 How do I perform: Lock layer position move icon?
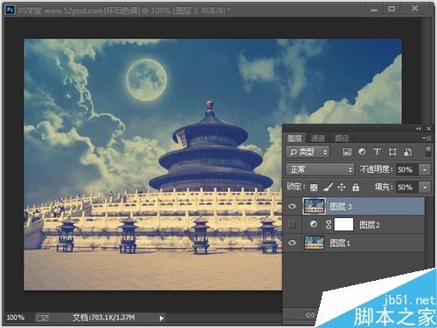click(342, 187)
